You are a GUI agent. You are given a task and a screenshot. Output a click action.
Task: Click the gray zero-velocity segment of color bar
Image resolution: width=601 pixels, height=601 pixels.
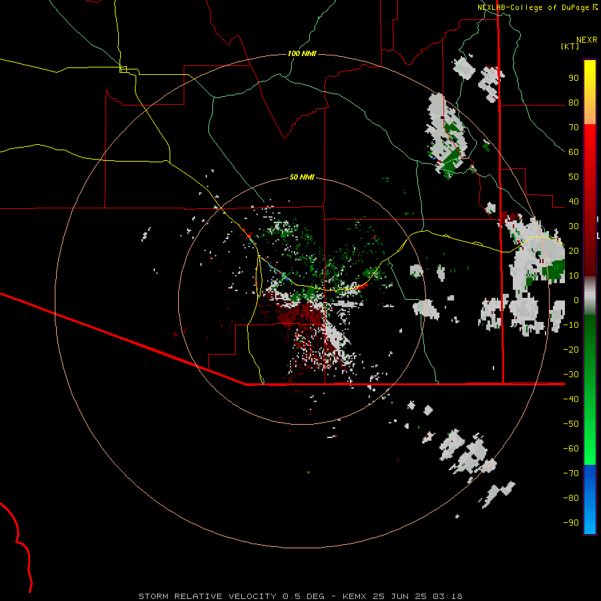pyautogui.click(x=590, y=295)
